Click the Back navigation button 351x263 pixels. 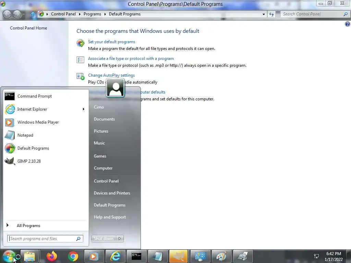pos(7,14)
